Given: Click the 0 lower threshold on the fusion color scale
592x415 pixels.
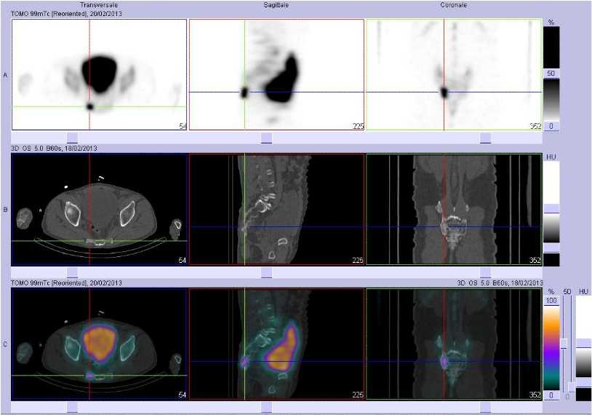Looking at the screenshot, I should pos(551,395).
